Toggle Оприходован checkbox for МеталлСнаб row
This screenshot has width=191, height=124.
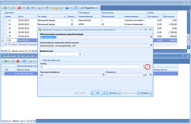[72, 20]
